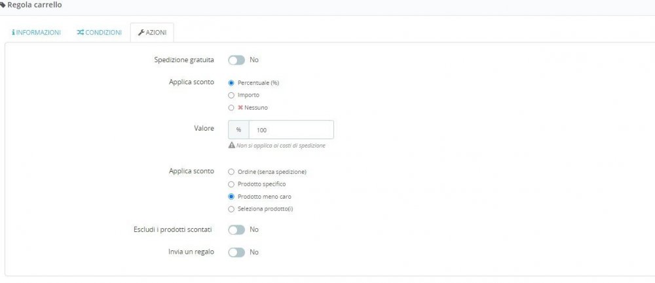Choose the Prodotto meno caro option
Image resolution: width=655 pixels, height=283 pixels.
point(231,197)
